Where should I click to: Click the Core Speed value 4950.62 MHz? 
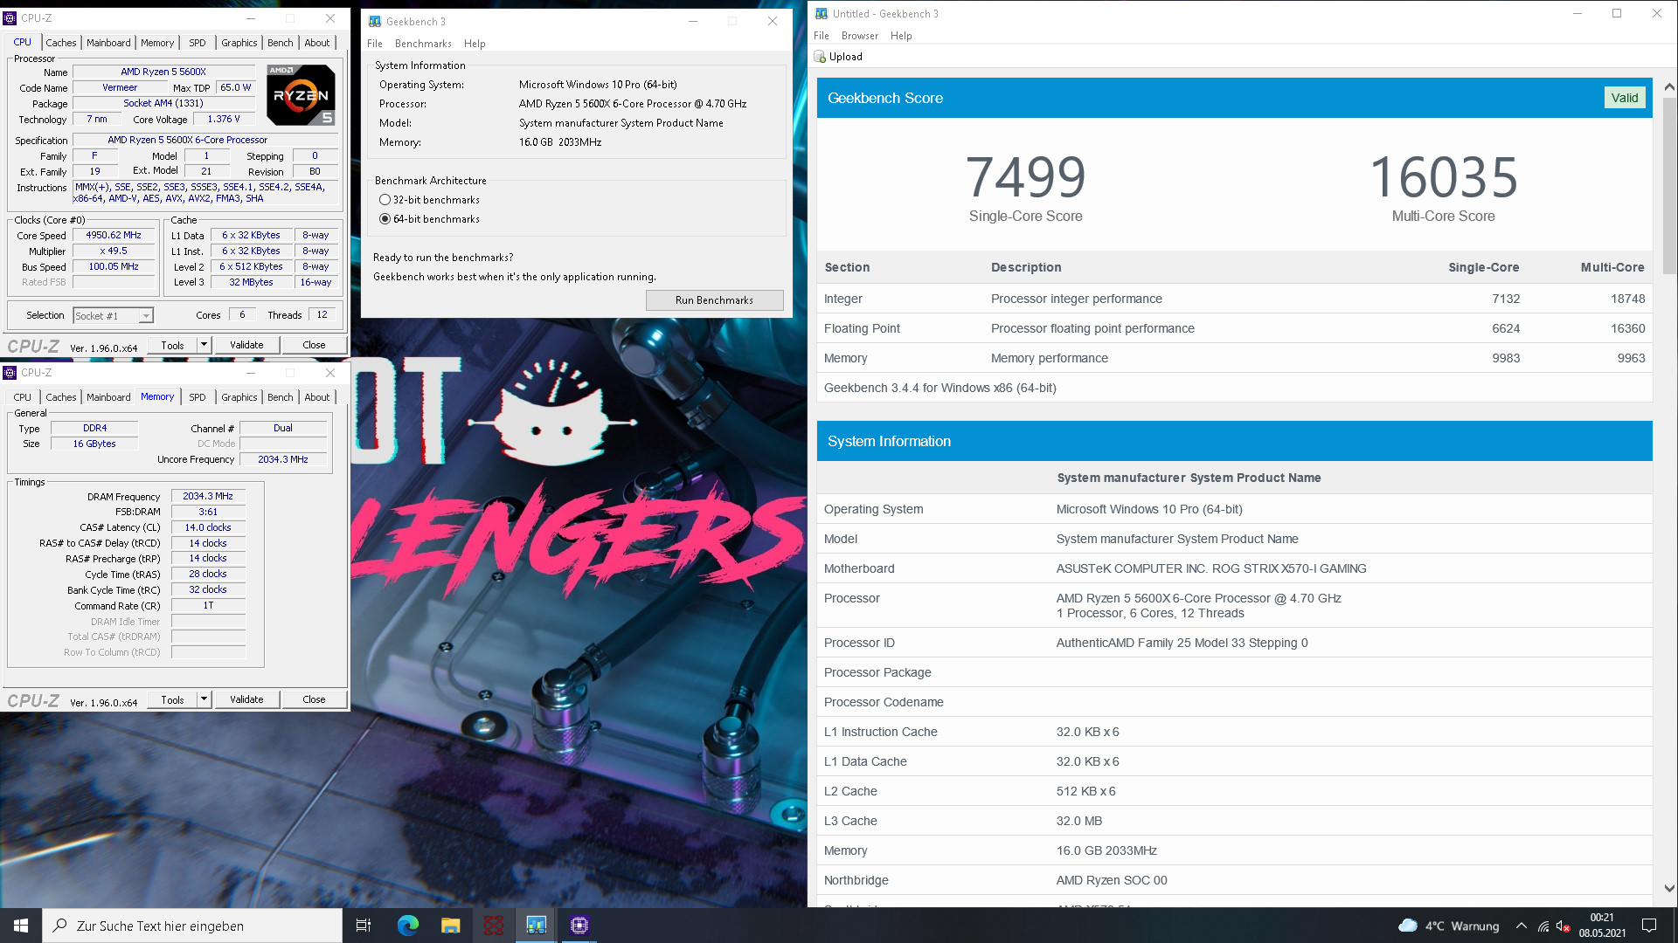[114, 236]
